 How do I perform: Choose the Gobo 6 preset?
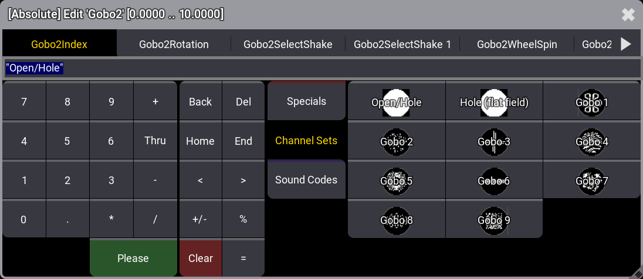tap(494, 181)
